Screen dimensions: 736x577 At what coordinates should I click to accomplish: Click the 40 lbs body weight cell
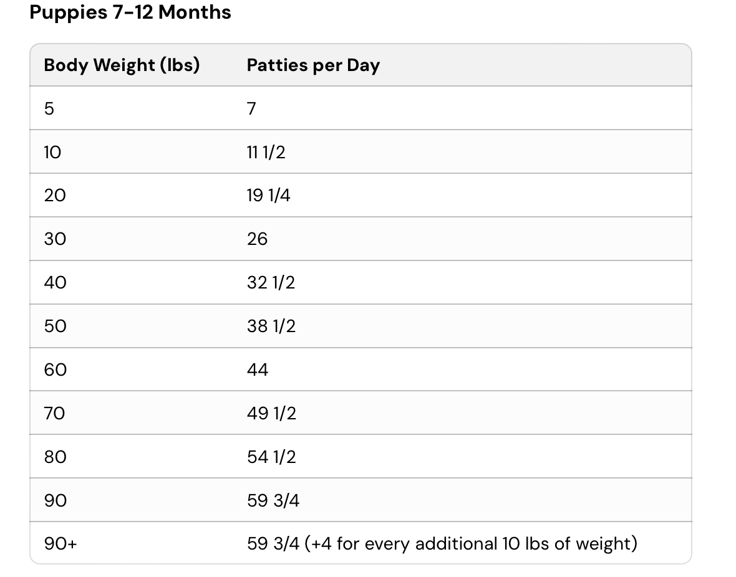(x=55, y=283)
